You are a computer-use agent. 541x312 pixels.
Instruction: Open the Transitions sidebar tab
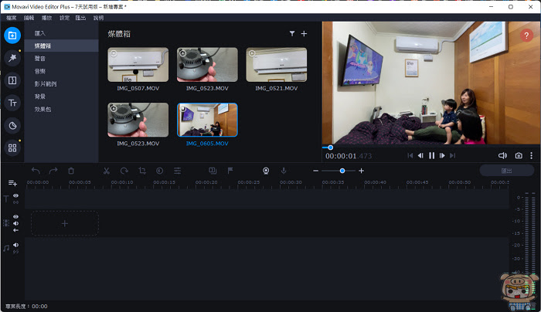pyautogui.click(x=12, y=80)
